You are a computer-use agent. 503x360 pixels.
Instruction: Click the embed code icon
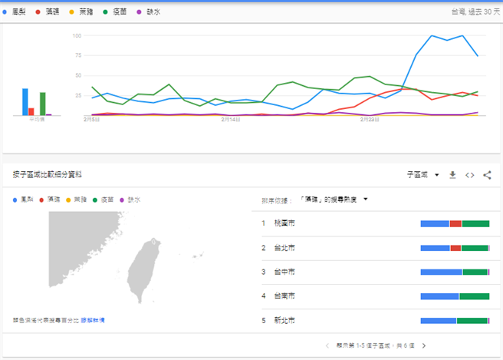(x=470, y=175)
